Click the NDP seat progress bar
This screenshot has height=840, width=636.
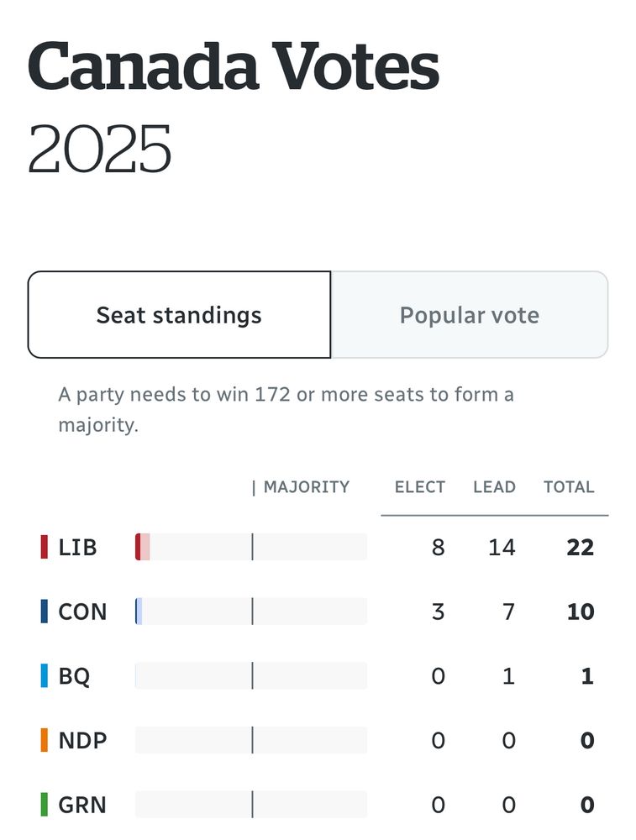pyautogui.click(x=251, y=740)
